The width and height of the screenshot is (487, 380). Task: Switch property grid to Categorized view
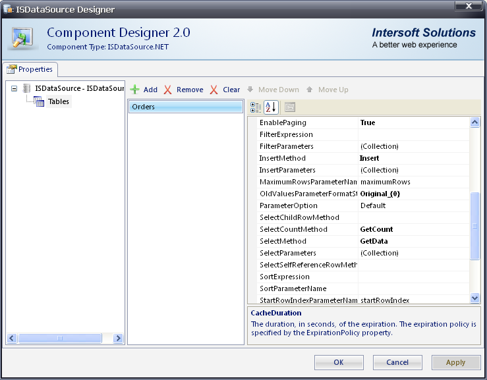(x=256, y=107)
